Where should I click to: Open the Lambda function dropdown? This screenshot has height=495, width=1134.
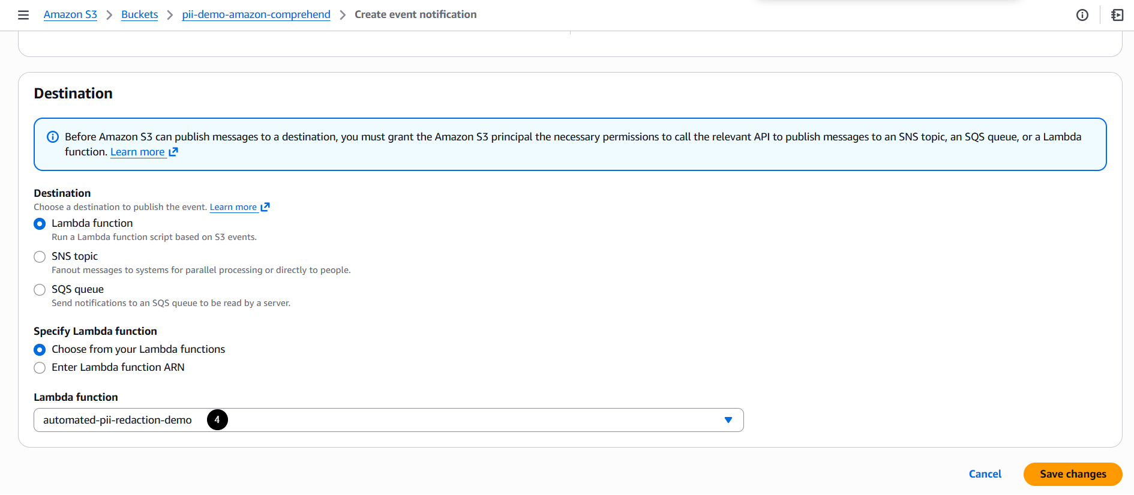[388, 419]
